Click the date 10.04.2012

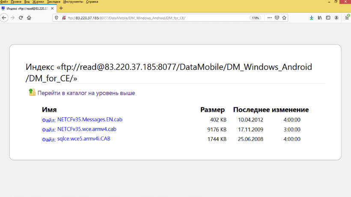250,120
